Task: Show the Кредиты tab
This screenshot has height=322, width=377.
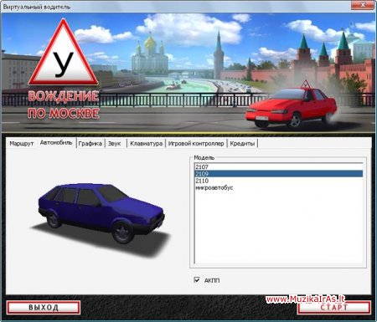Action: [242, 144]
